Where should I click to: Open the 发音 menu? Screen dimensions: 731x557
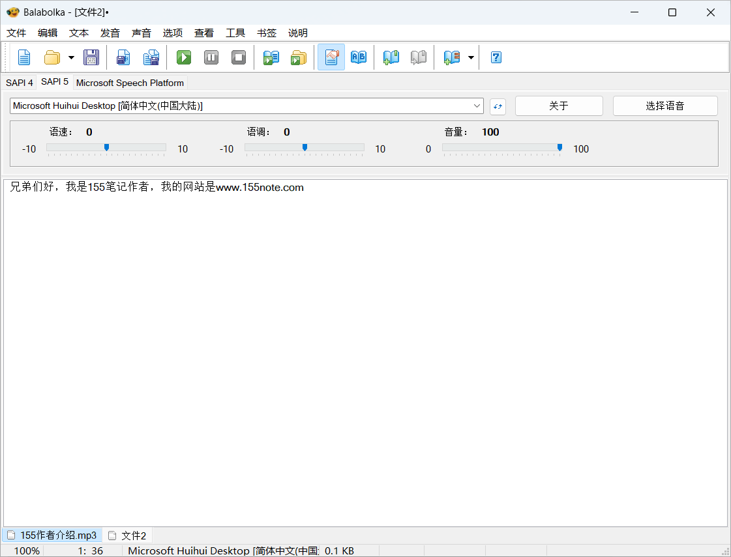pyautogui.click(x=110, y=33)
